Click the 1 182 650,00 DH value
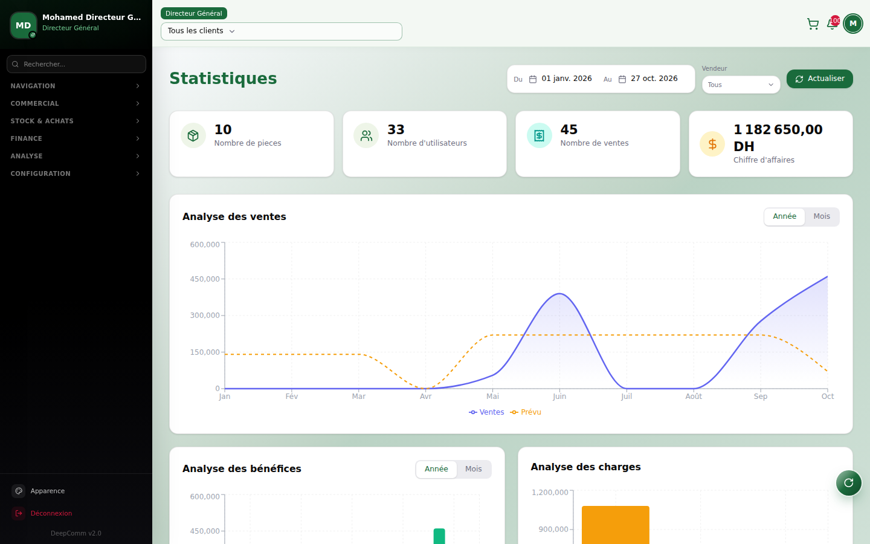 coord(778,138)
